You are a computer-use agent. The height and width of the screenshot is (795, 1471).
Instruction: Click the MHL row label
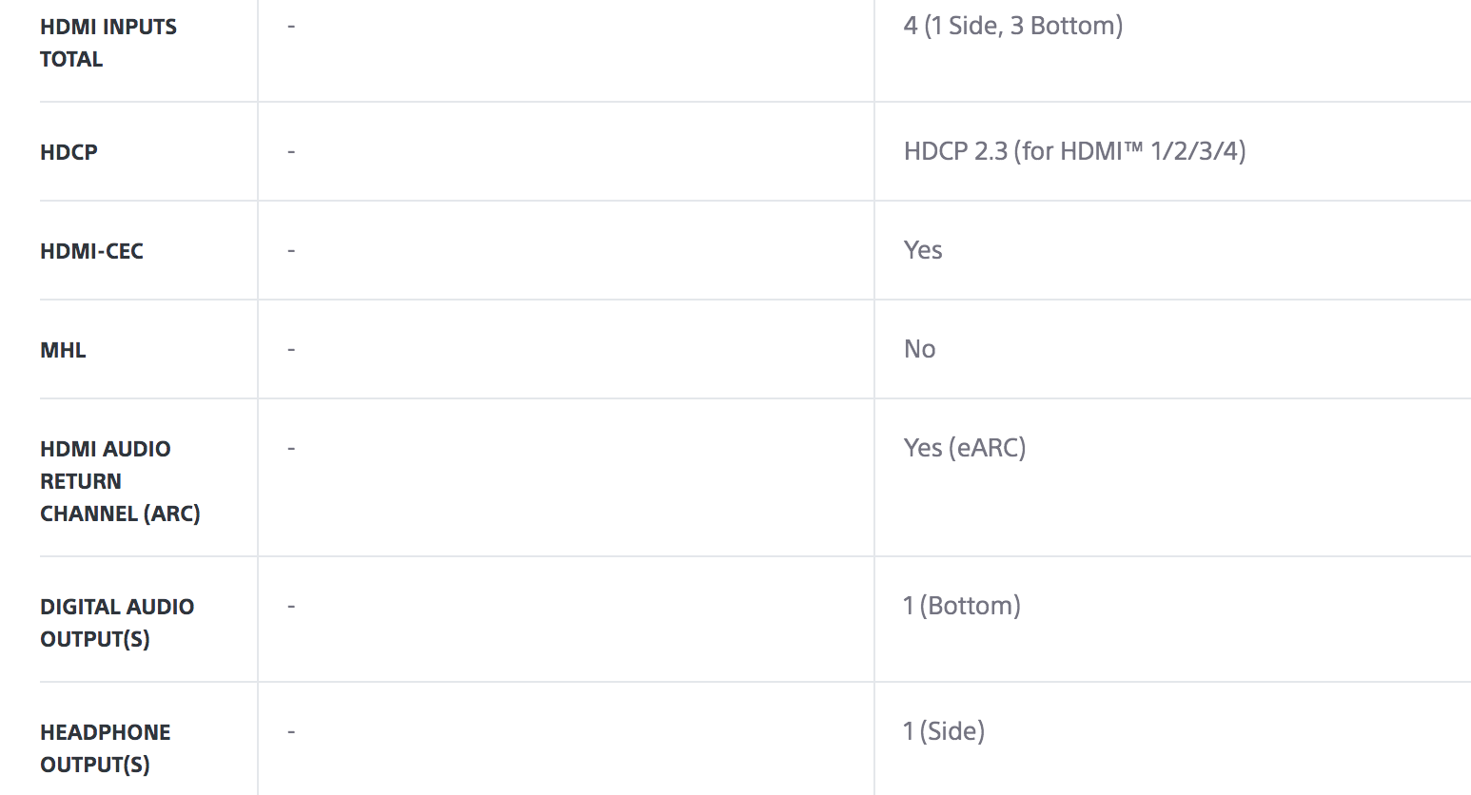click(63, 350)
